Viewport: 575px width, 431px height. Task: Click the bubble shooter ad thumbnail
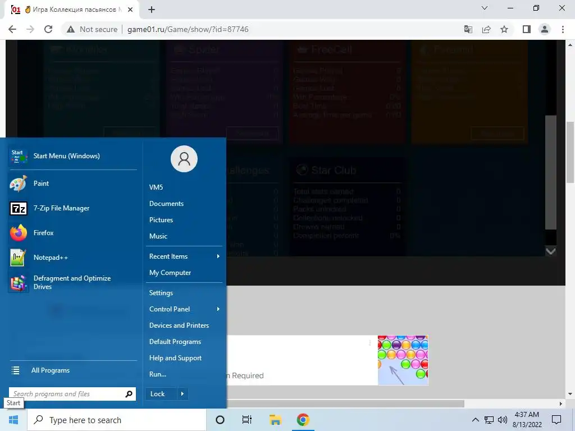pyautogui.click(x=403, y=360)
